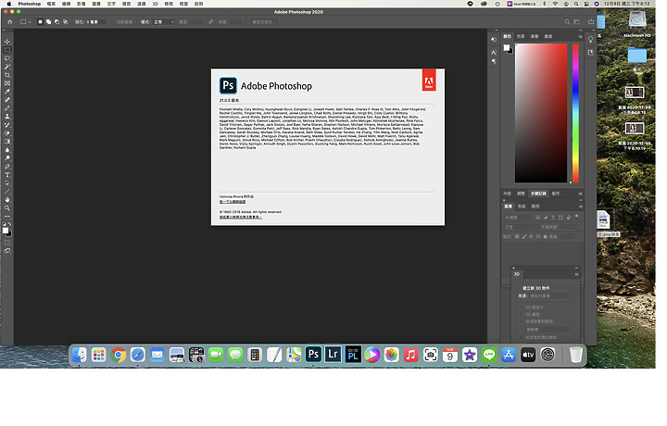The height and width of the screenshot is (426, 667).
Task: Select the Line shape tool
Action: click(x=7, y=192)
